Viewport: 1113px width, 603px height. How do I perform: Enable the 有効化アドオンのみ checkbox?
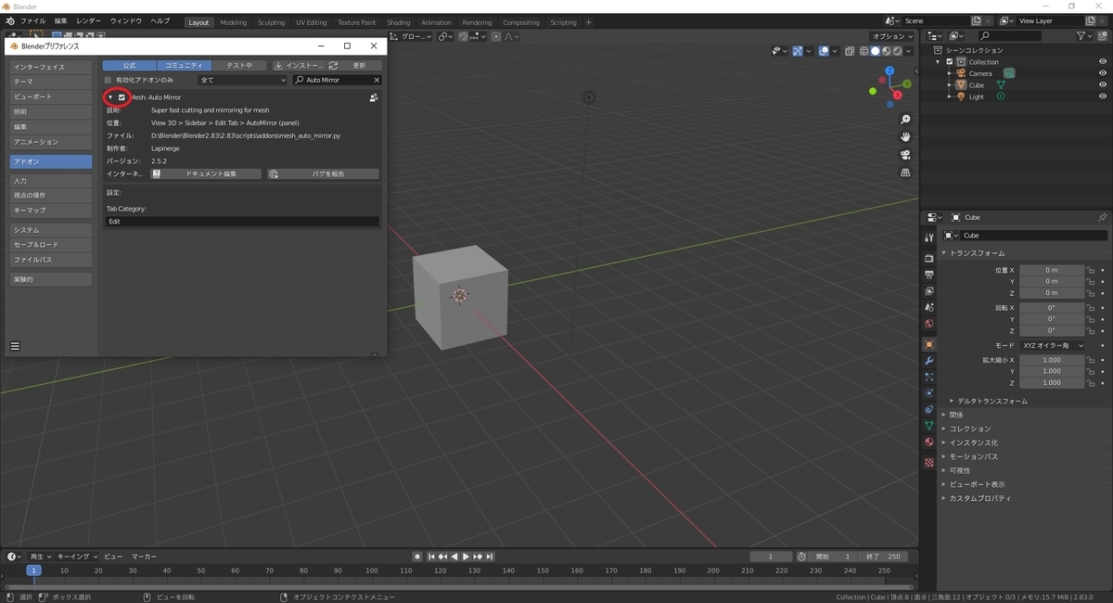tap(109, 81)
